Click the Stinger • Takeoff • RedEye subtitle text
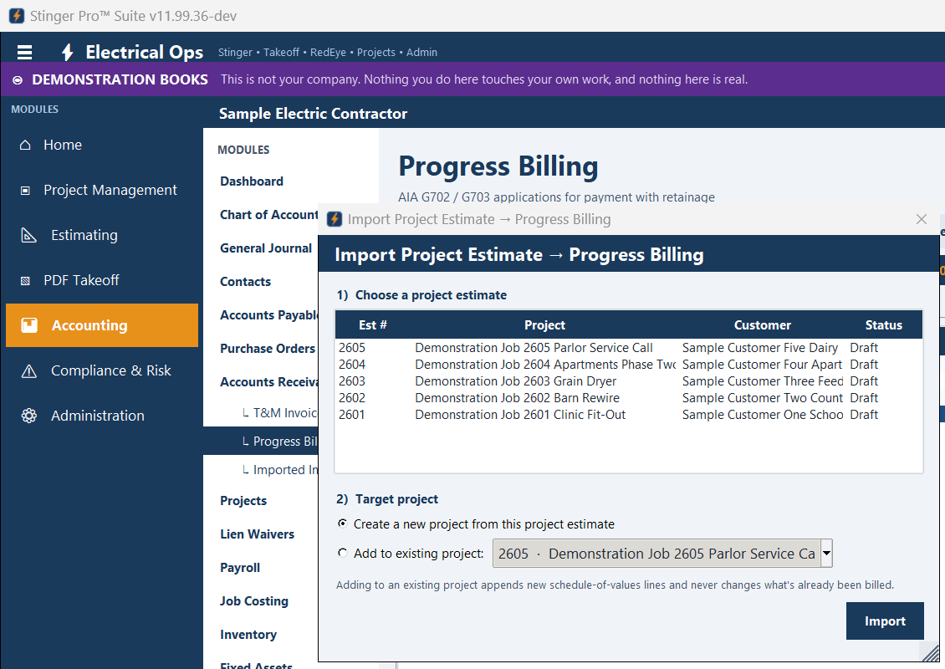This screenshot has height=669, width=945. click(x=328, y=53)
